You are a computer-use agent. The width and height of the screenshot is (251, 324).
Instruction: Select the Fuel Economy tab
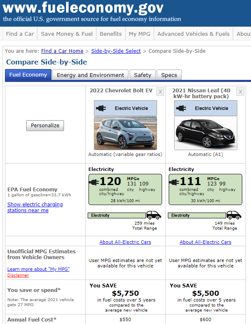coord(28,75)
